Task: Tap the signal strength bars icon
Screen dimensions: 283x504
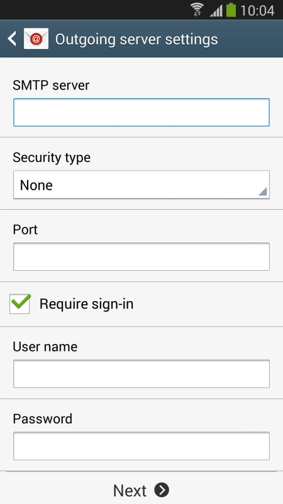Action: [x=216, y=11]
